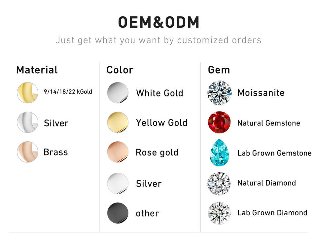The height and width of the screenshot is (247, 317).
Task: Click the Moissanite text label
Action: point(261,93)
